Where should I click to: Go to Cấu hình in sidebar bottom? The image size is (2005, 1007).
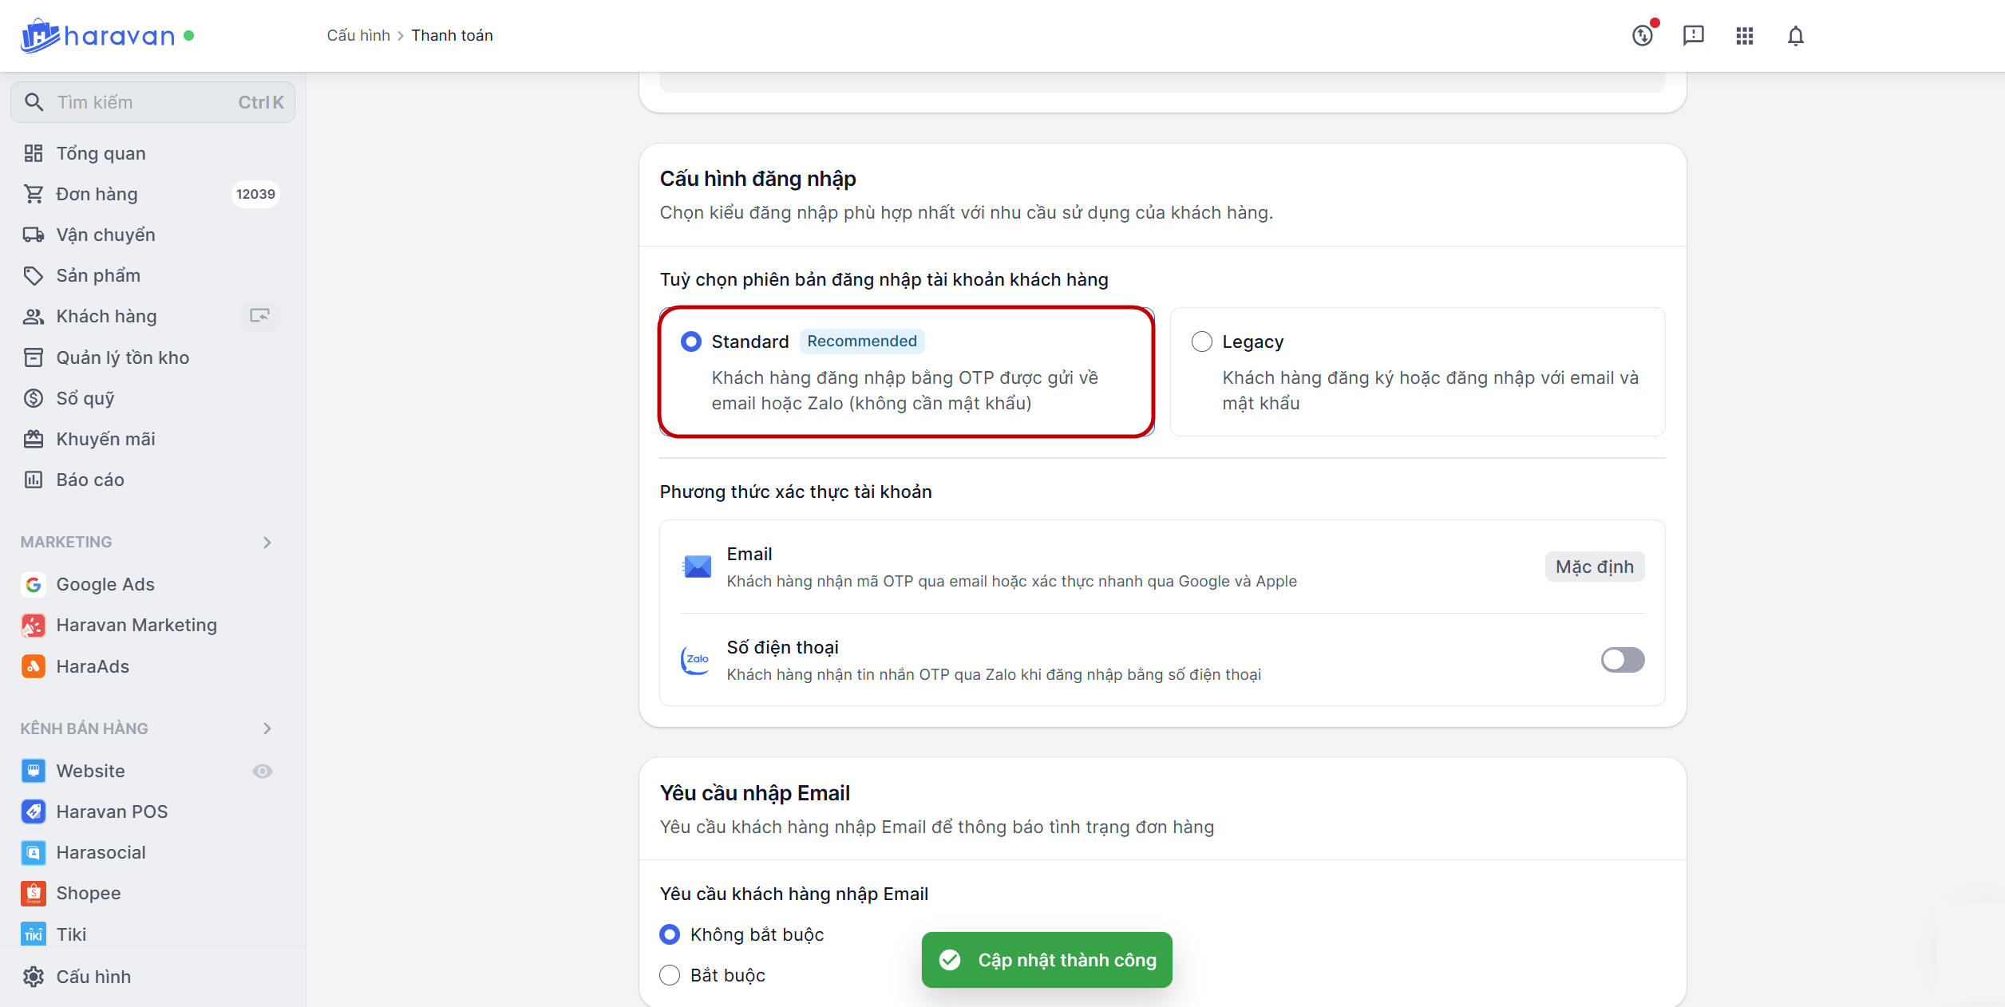(x=93, y=977)
